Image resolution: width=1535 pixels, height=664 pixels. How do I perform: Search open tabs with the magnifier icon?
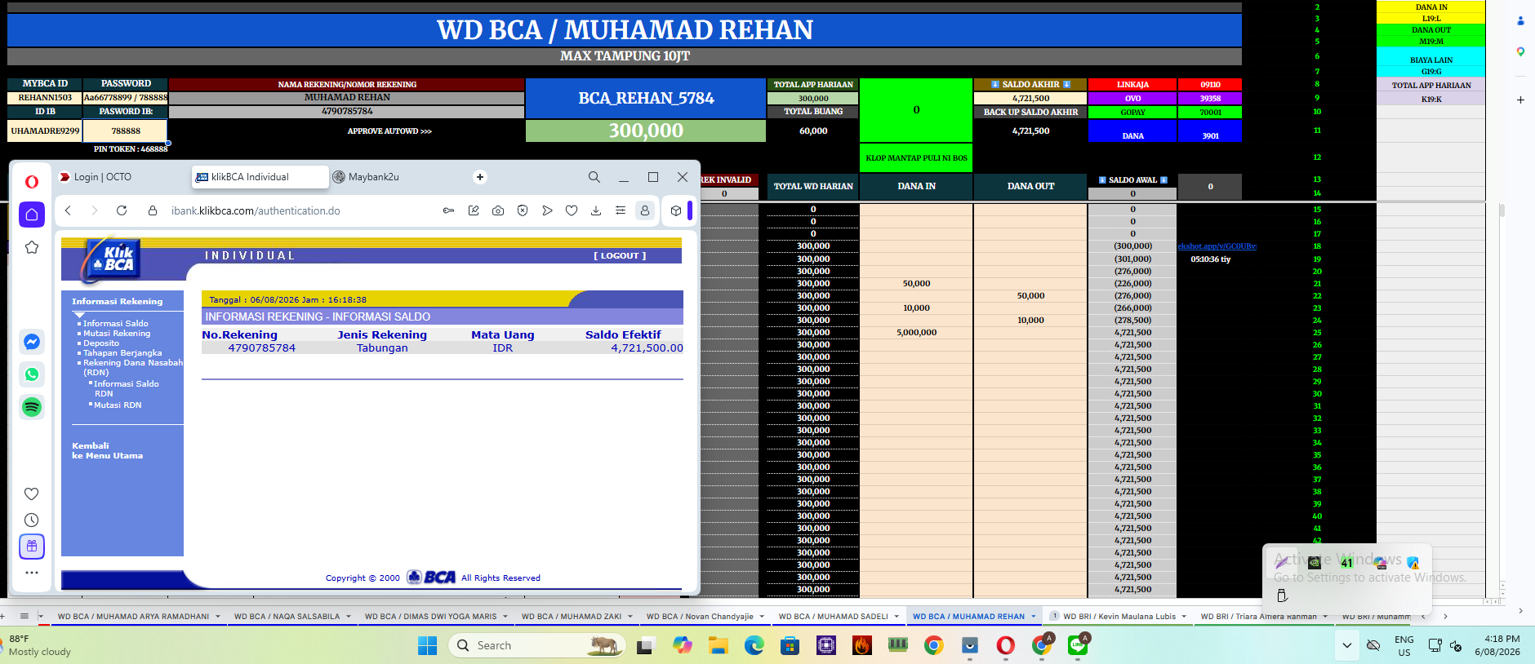click(x=594, y=177)
